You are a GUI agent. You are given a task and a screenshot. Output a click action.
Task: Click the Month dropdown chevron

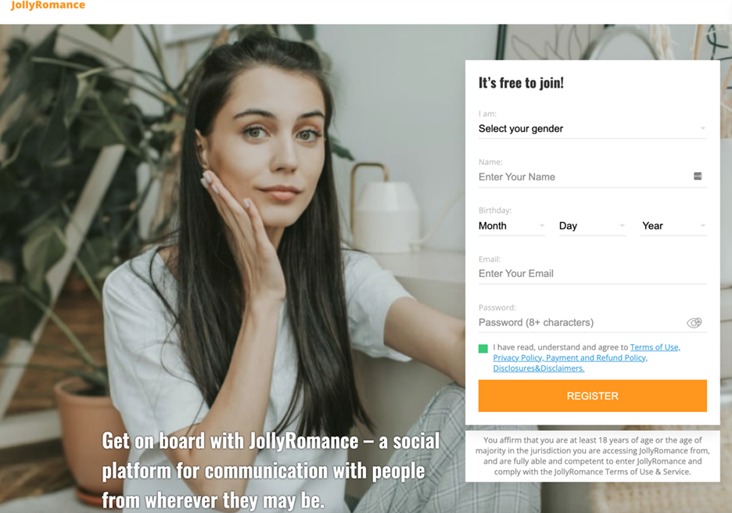click(x=541, y=225)
